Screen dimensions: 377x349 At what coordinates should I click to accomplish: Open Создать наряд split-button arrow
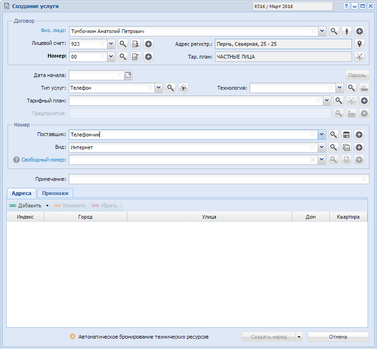(x=299, y=337)
